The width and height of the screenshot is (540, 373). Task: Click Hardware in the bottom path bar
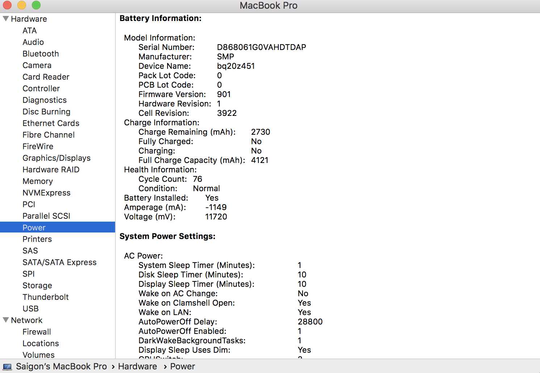click(138, 366)
